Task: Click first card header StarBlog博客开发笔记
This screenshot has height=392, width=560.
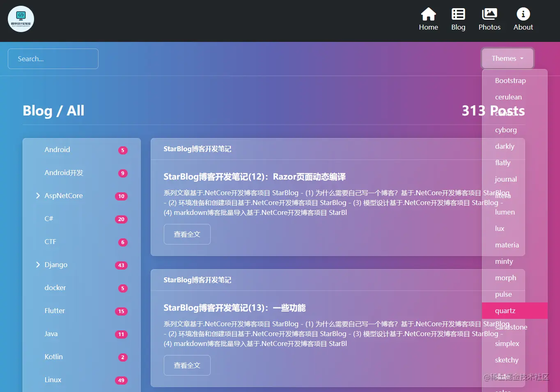Action: click(197, 149)
